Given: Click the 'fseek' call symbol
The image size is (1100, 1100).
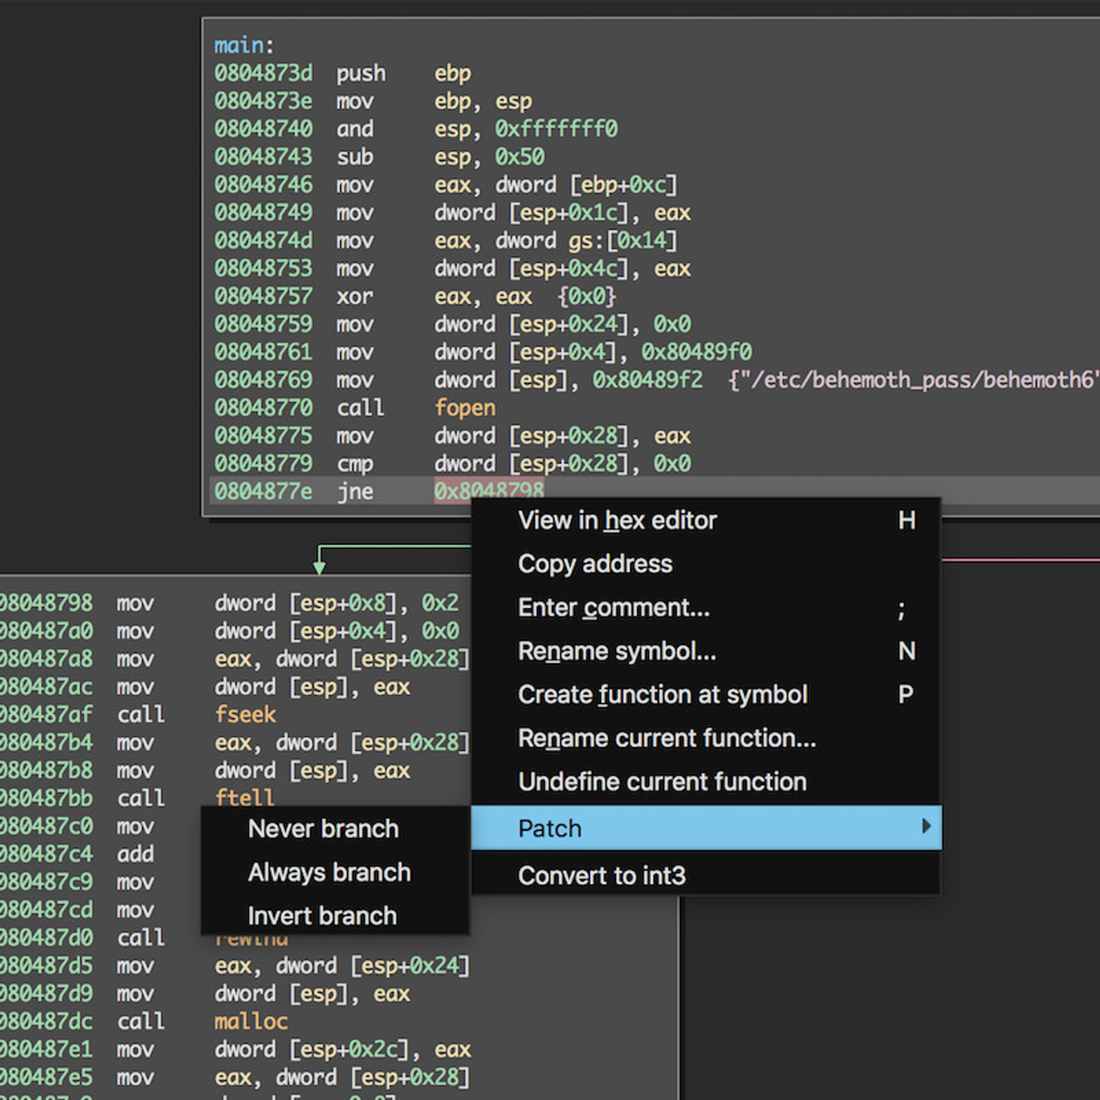Looking at the screenshot, I should click(x=245, y=714).
